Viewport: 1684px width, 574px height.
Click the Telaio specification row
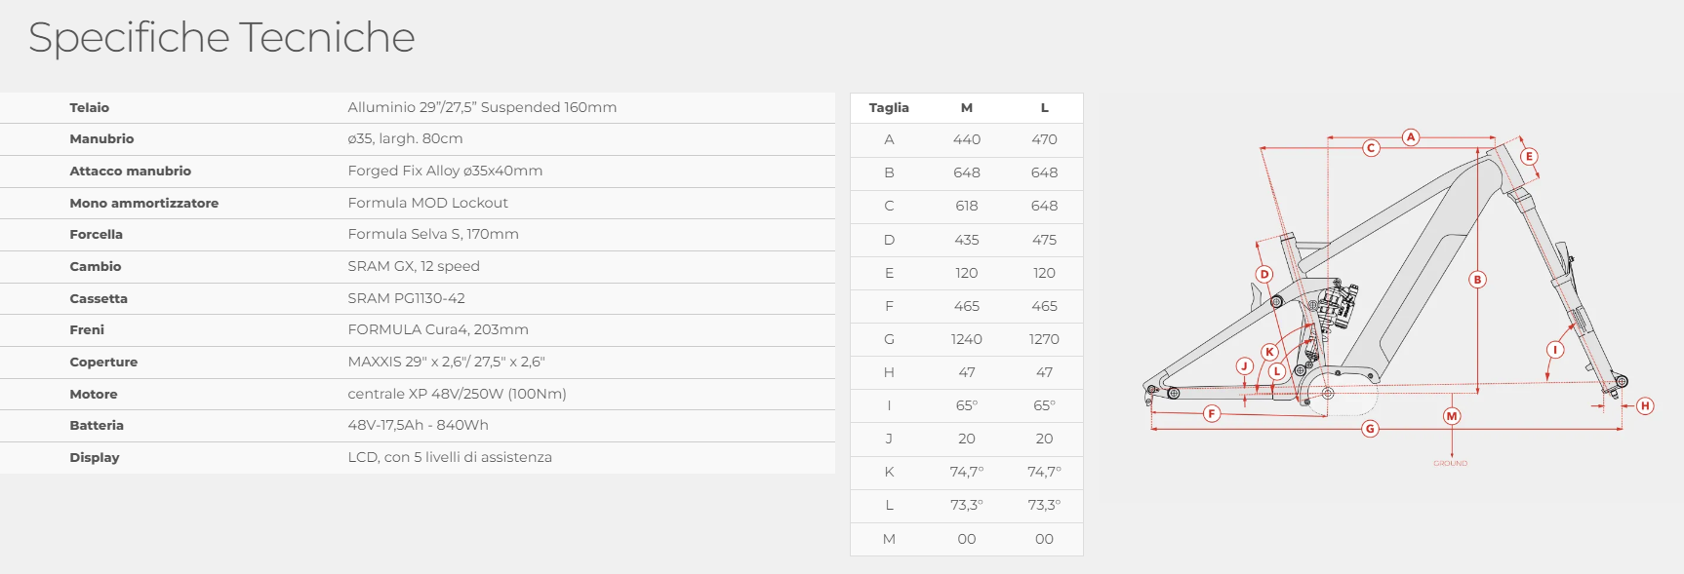click(418, 107)
